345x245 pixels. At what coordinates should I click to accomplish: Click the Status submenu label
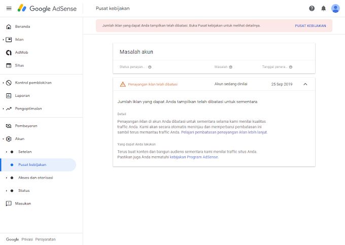click(24, 191)
